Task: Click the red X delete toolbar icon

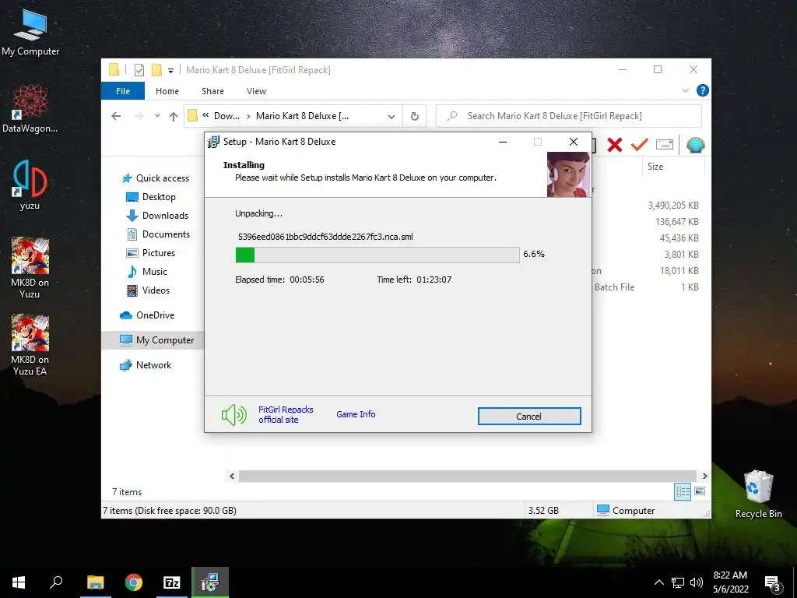Action: coord(615,145)
